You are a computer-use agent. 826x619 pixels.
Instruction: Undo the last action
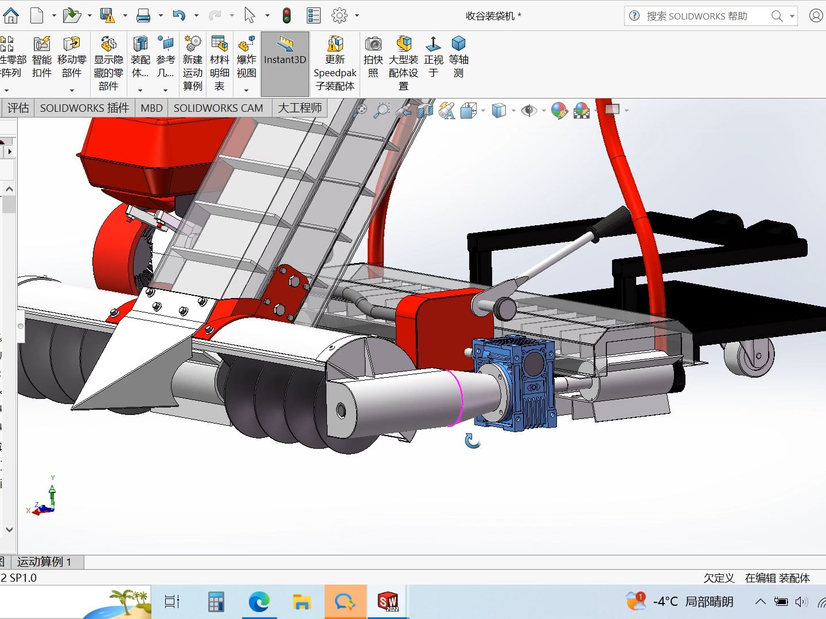click(x=179, y=15)
